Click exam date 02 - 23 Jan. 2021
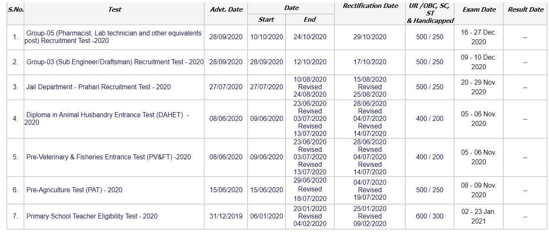This screenshot has width=549, height=236. coord(478,216)
